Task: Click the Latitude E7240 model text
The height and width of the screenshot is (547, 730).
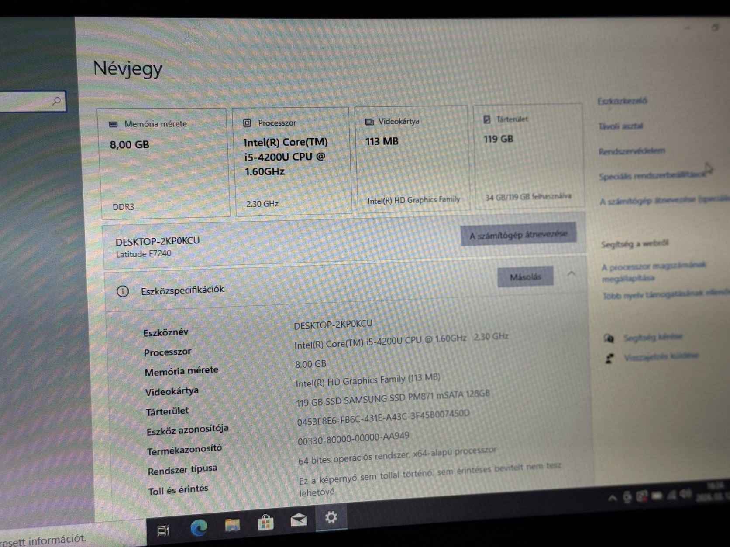Action: coord(144,254)
